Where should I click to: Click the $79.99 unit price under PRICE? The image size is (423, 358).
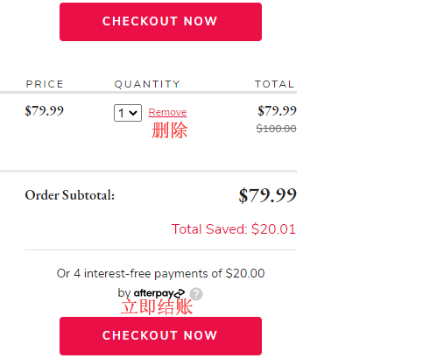click(x=45, y=111)
